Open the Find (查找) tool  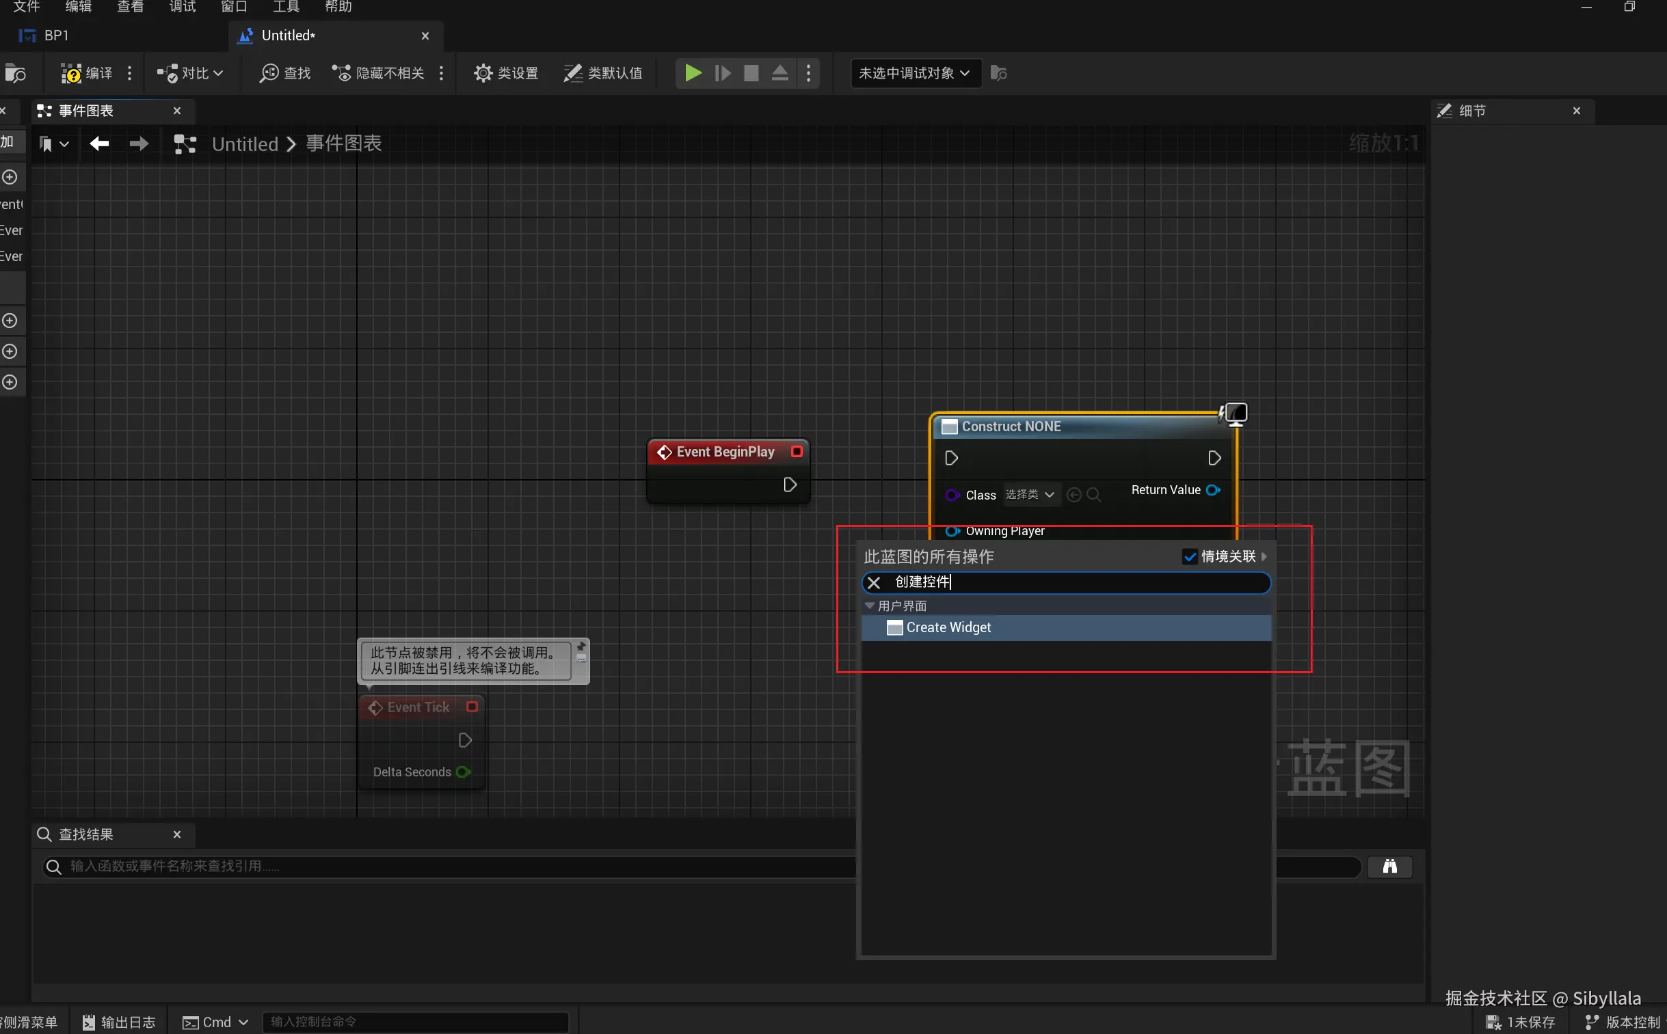284,73
